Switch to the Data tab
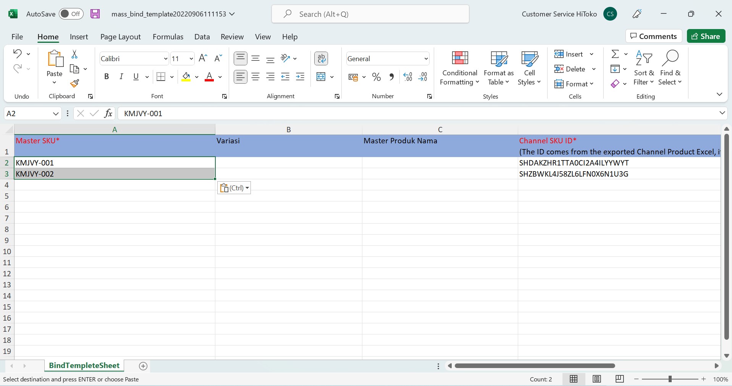This screenshot has height=386, width=732. click(202, 37)
